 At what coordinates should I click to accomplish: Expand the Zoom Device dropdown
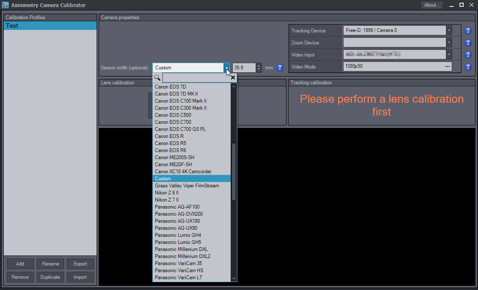click(449, 43)
